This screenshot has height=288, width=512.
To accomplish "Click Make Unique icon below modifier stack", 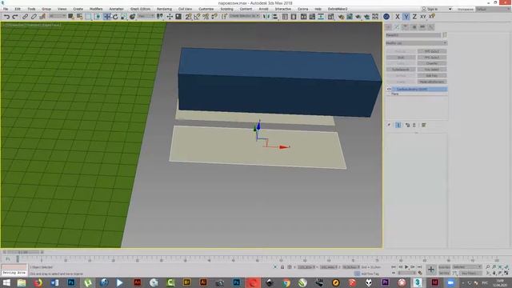I will [x=407, y=125].
